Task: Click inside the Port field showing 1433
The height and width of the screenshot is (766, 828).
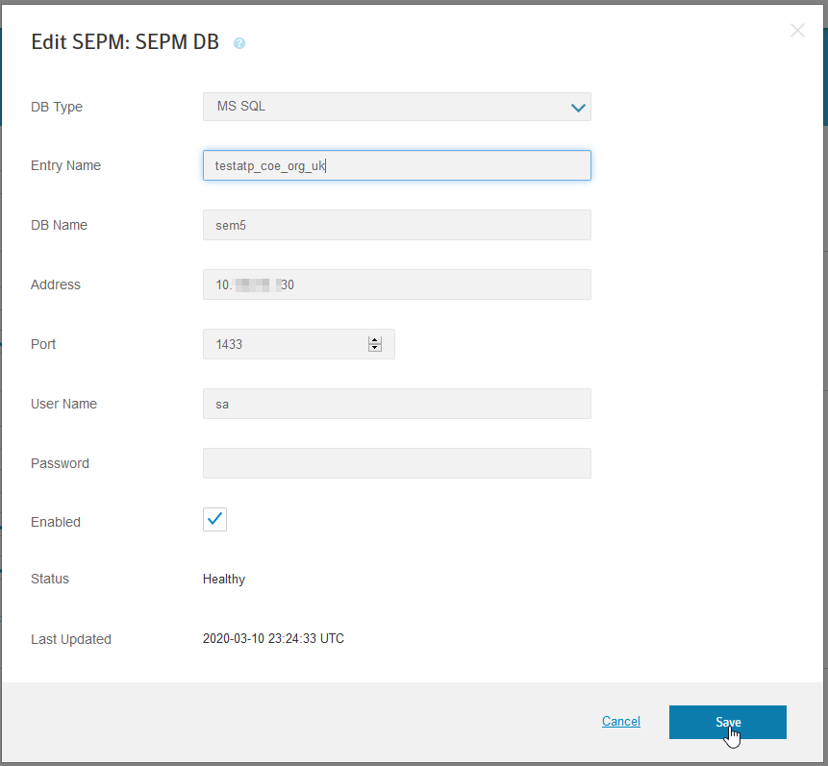Action: [x=284, y=344]
